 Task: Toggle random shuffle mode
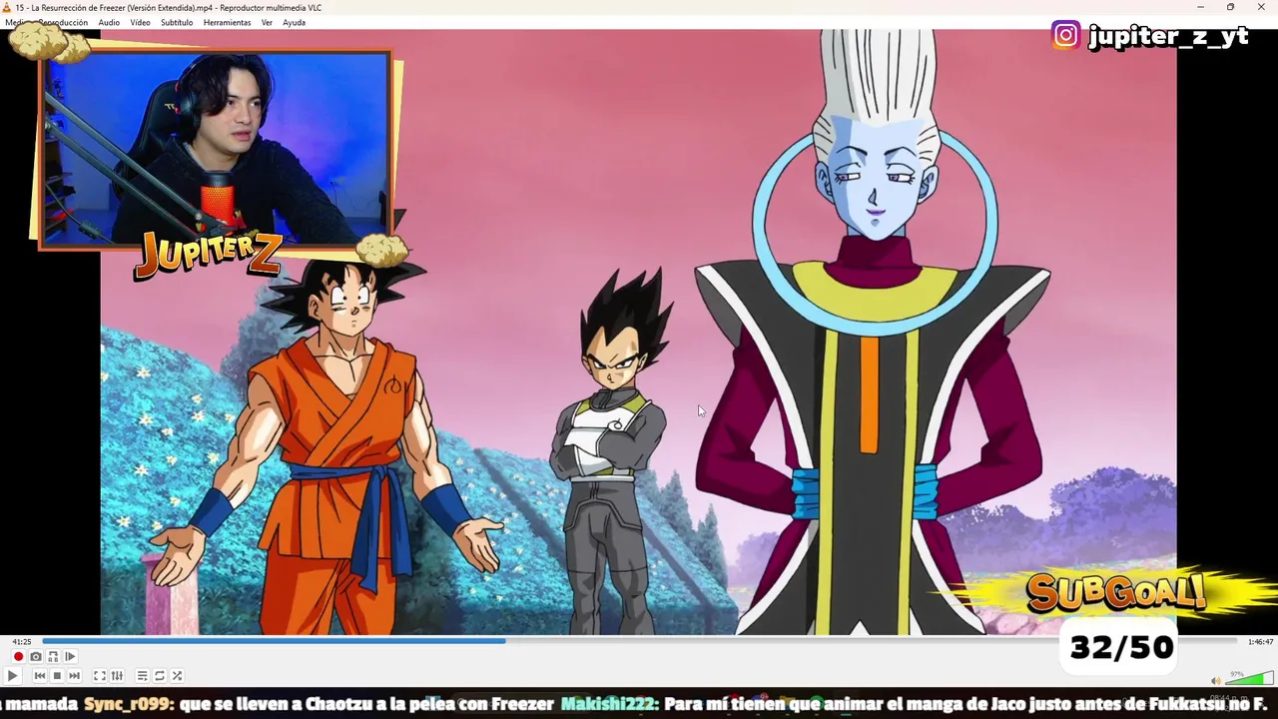[177, 676]
